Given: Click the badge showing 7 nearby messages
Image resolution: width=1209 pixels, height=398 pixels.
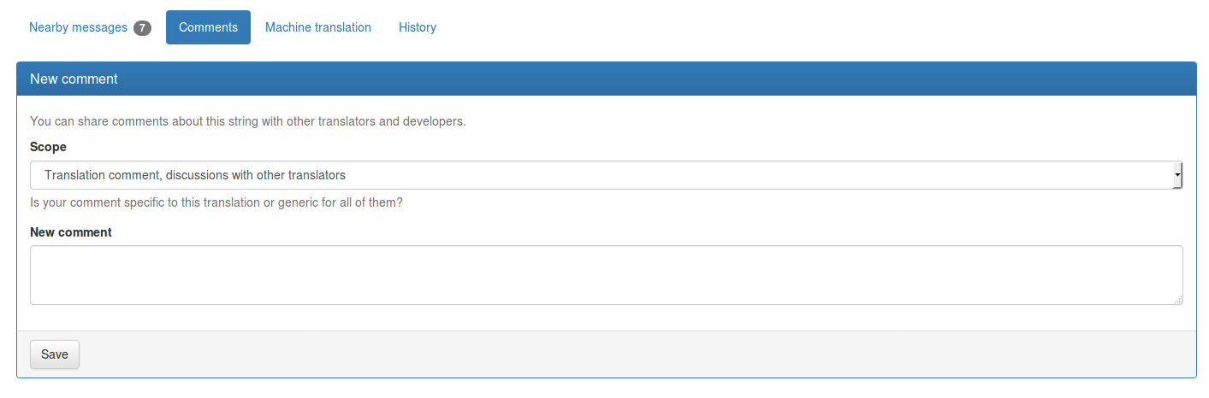Looking at the screenshot, I should tap(142, 27).
